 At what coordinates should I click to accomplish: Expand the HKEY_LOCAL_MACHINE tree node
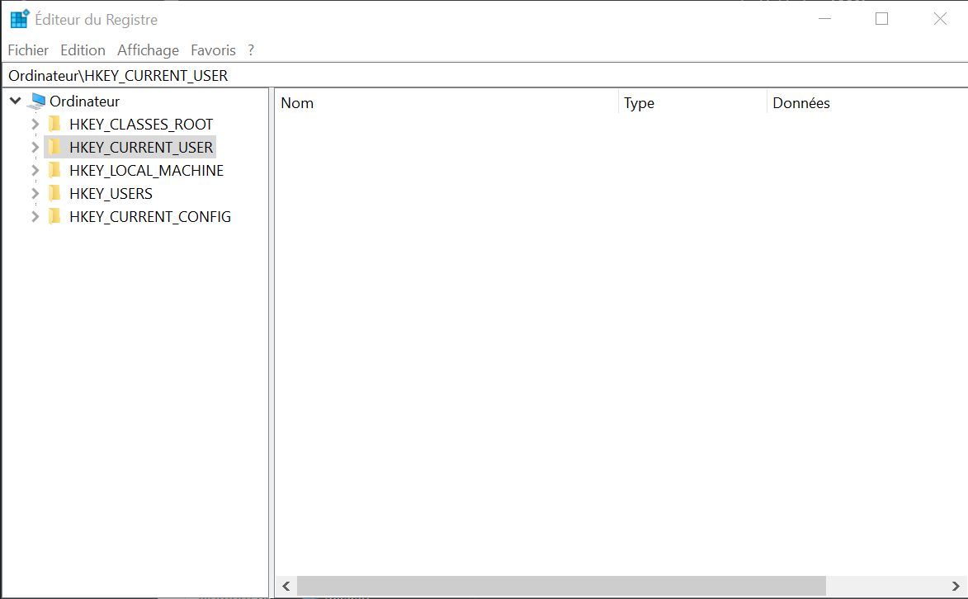click(x=35, y=170)
